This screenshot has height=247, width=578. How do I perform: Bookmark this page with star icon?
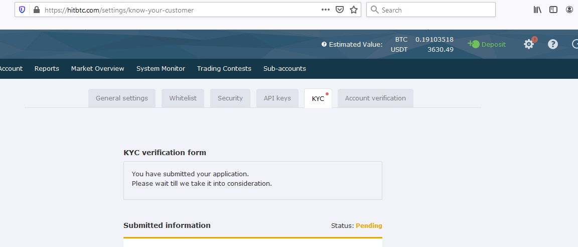point(354,10)
